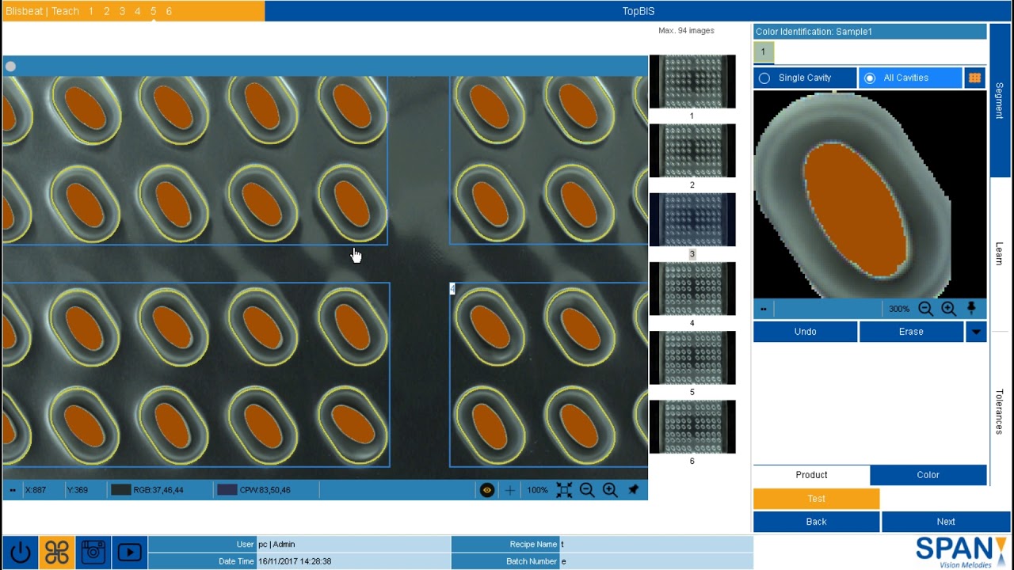Go to Teach step 4
This screenshot has width=1014, height=570.
(138, 11)
